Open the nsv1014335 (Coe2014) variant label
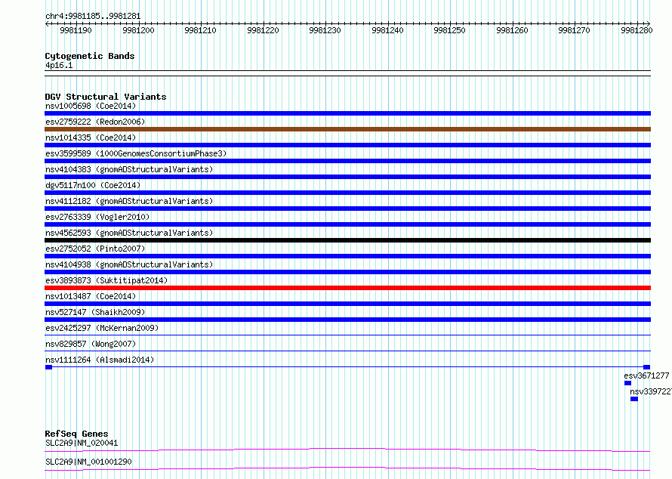 pyautogui.click(x=91, y=138)
